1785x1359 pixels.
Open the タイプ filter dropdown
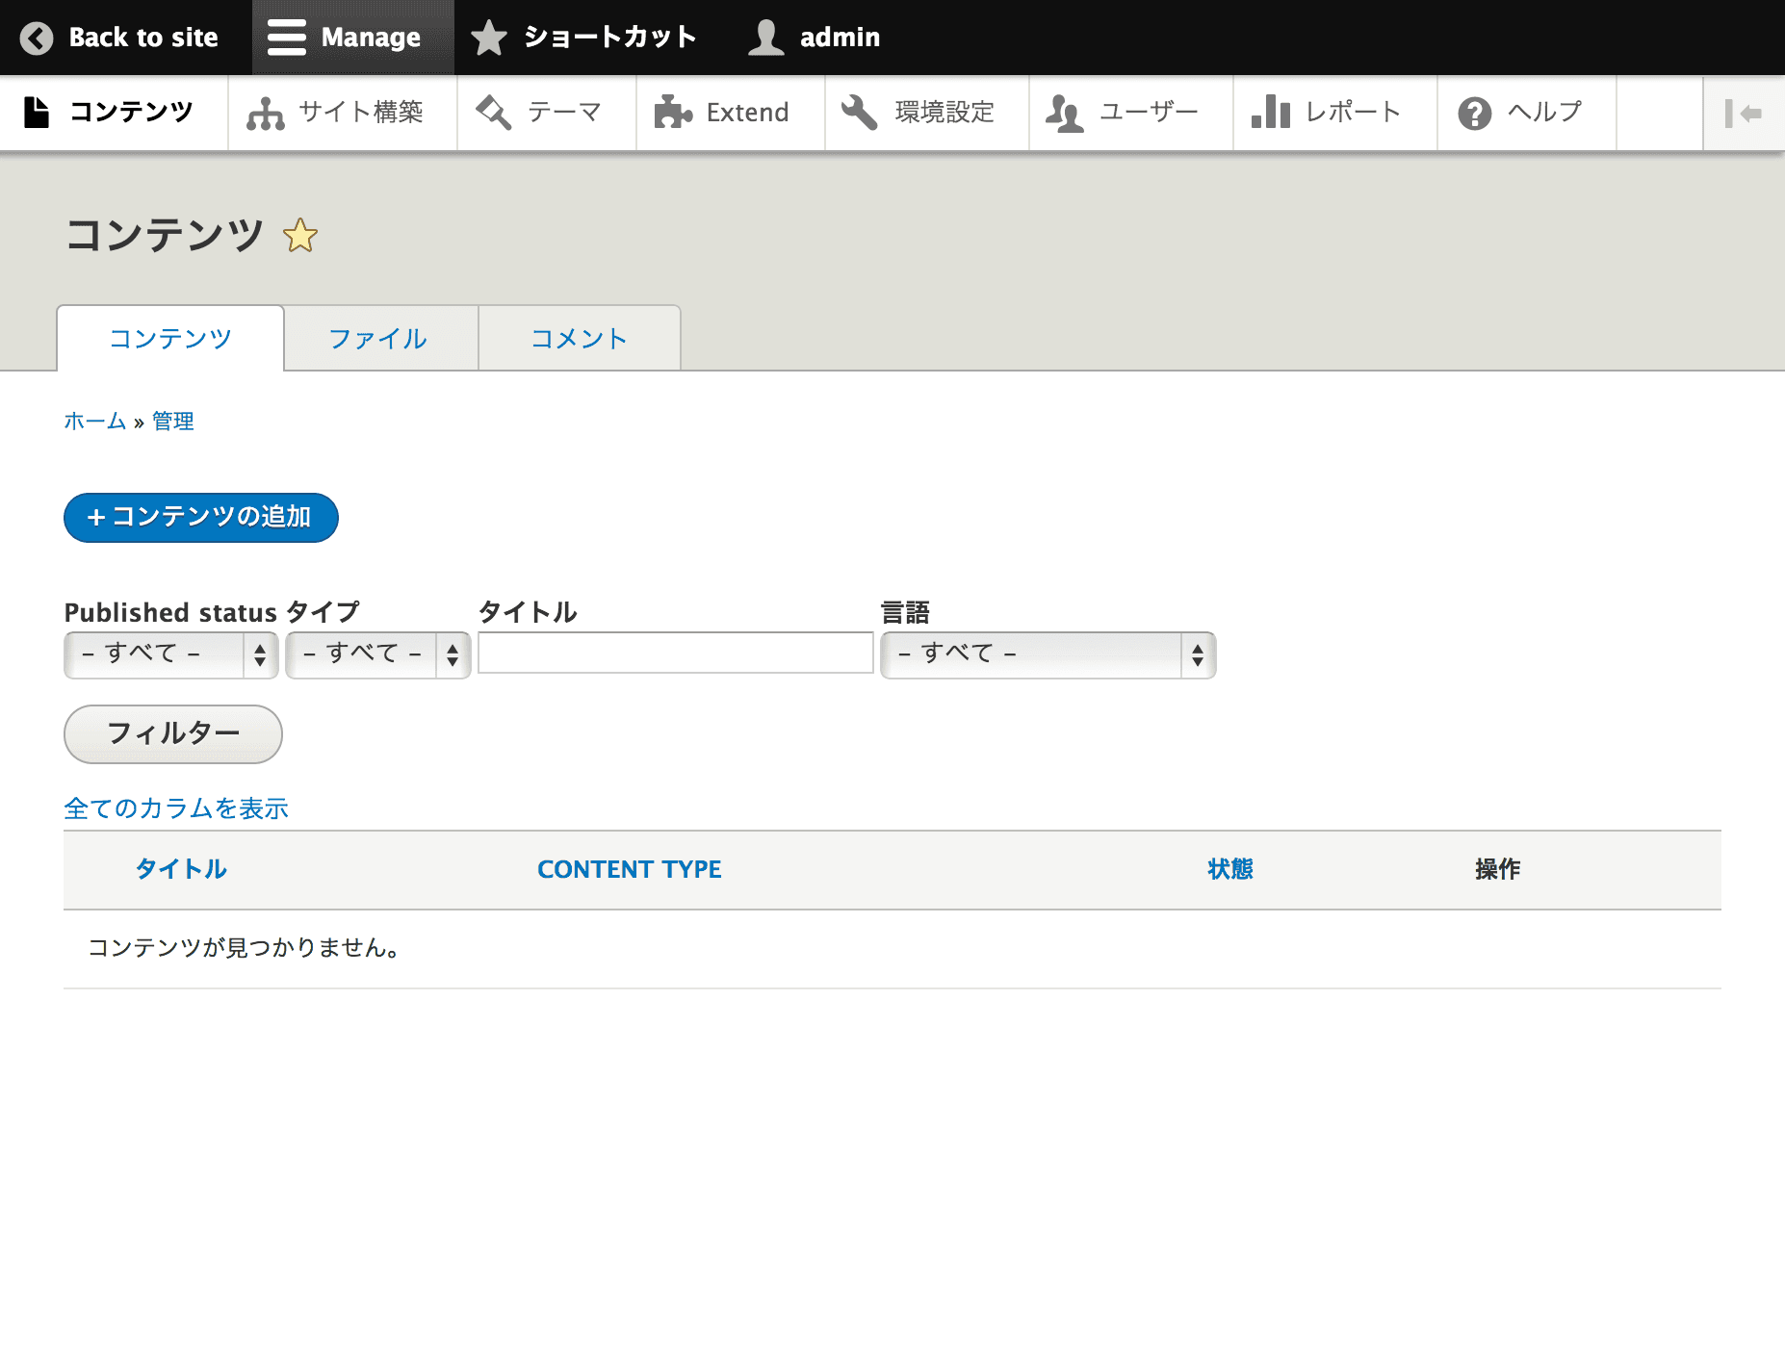pyautogui.click(x=378, y=655)
